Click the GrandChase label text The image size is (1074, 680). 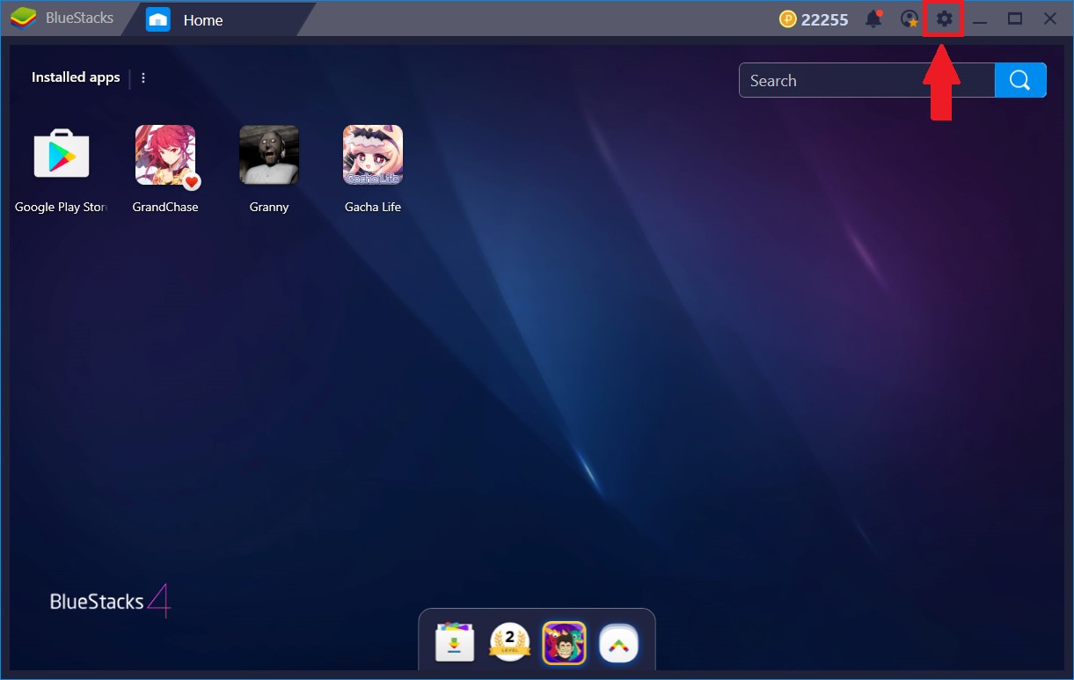pyautogui.click(x=165, y=208)
